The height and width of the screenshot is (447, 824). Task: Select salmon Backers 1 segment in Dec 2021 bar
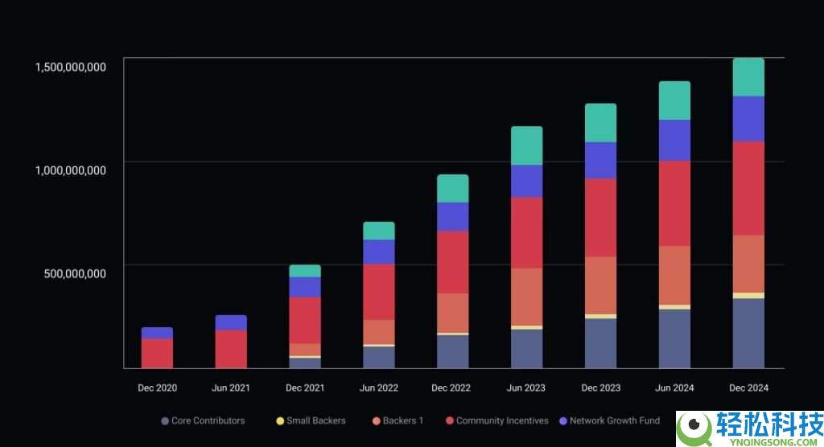coord(305,350)
